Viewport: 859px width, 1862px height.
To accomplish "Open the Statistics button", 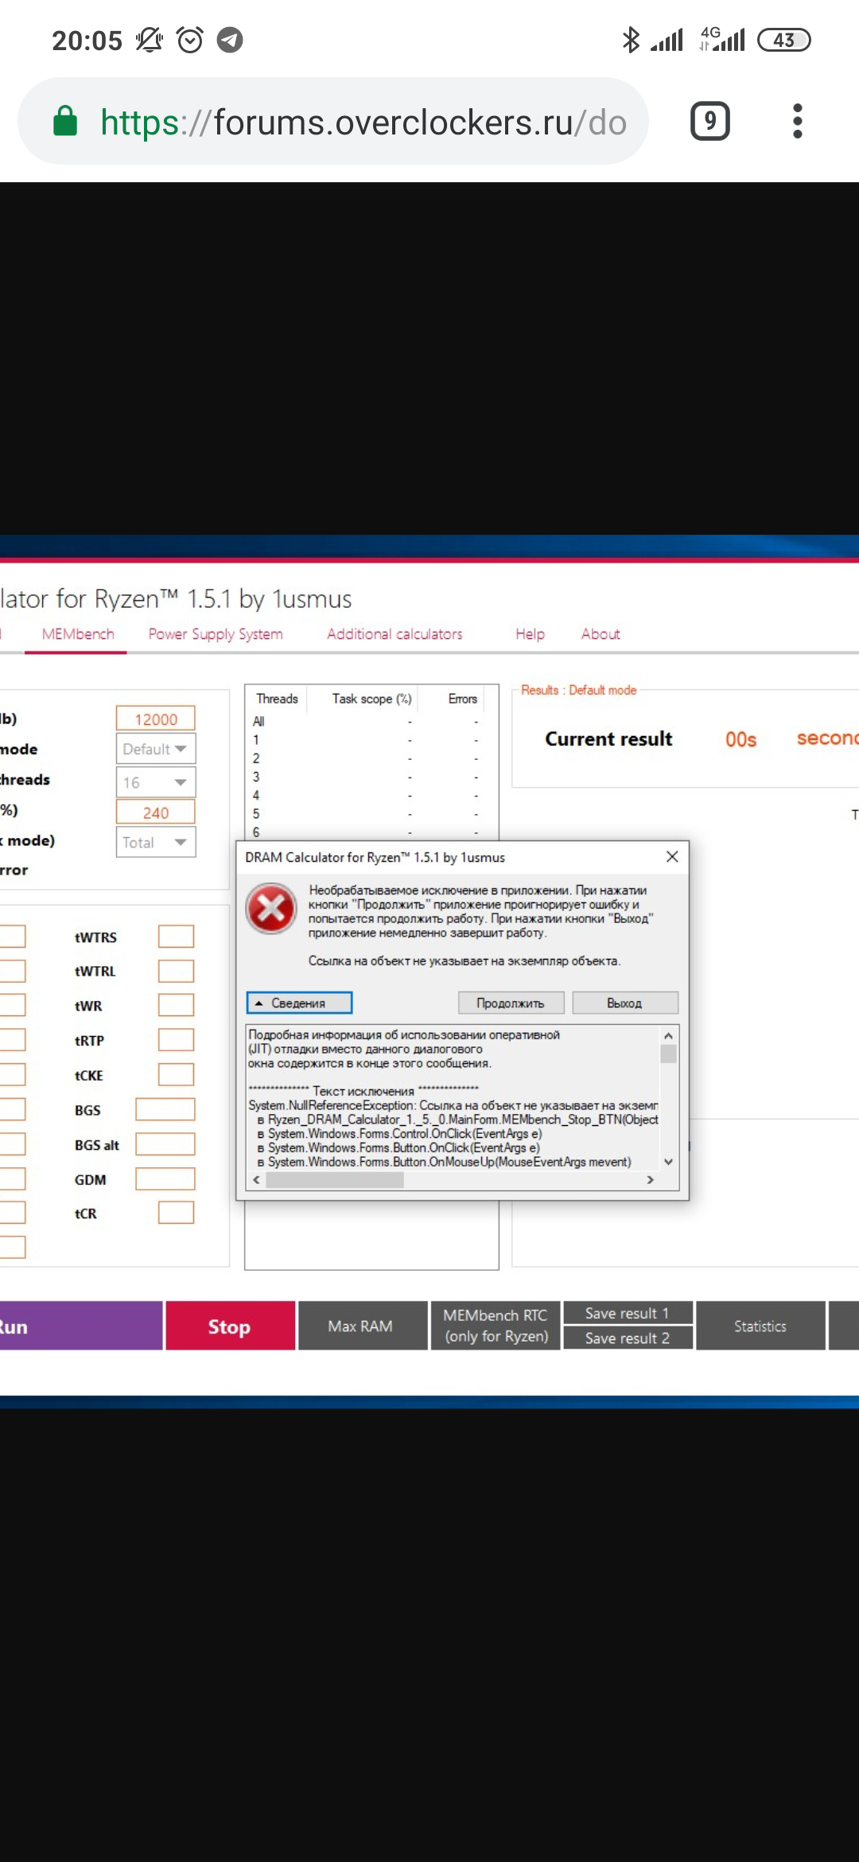I will point(760,1326).
